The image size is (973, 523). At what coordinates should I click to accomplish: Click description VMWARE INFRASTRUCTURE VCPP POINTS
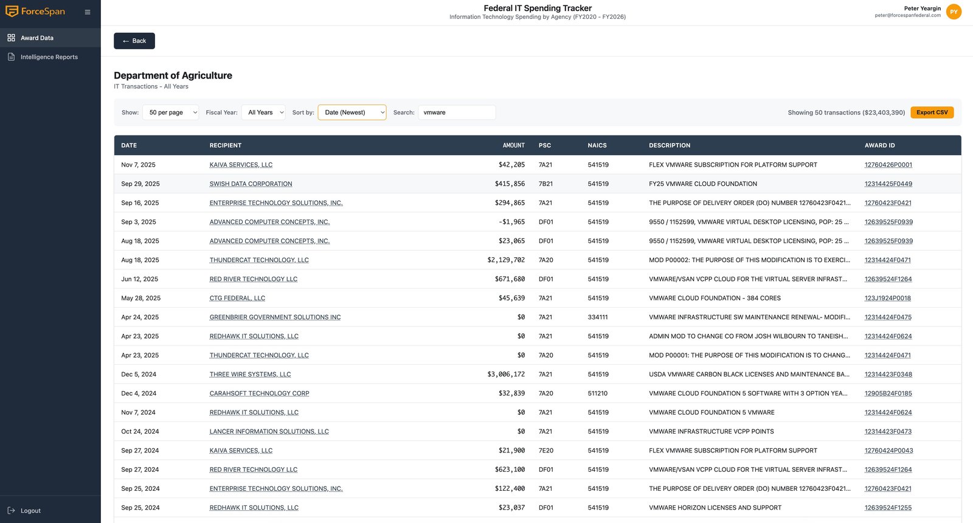712,431
